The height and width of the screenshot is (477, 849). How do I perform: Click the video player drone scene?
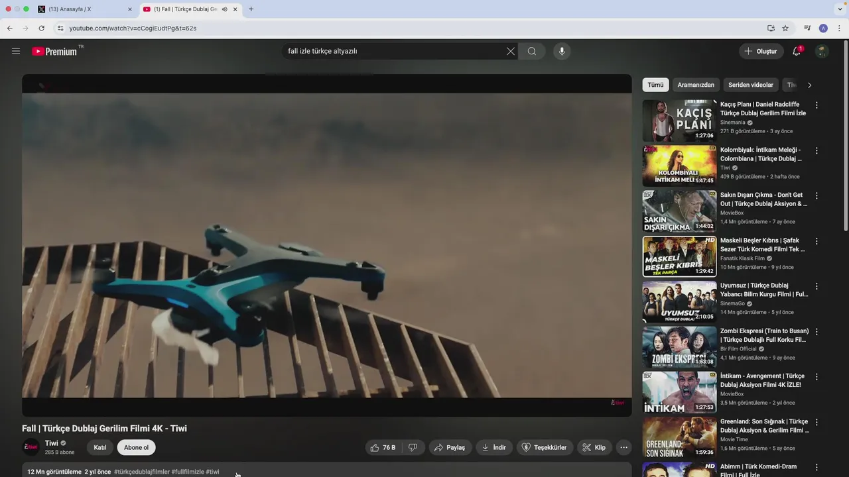[326, 245]
